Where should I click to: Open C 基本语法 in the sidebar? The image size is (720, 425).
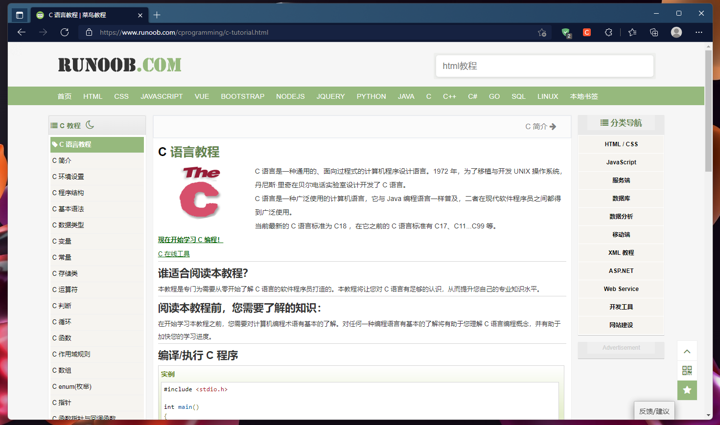tap(97, 209)
